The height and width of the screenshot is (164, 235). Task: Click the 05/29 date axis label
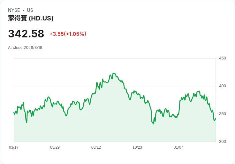[55, 147]
